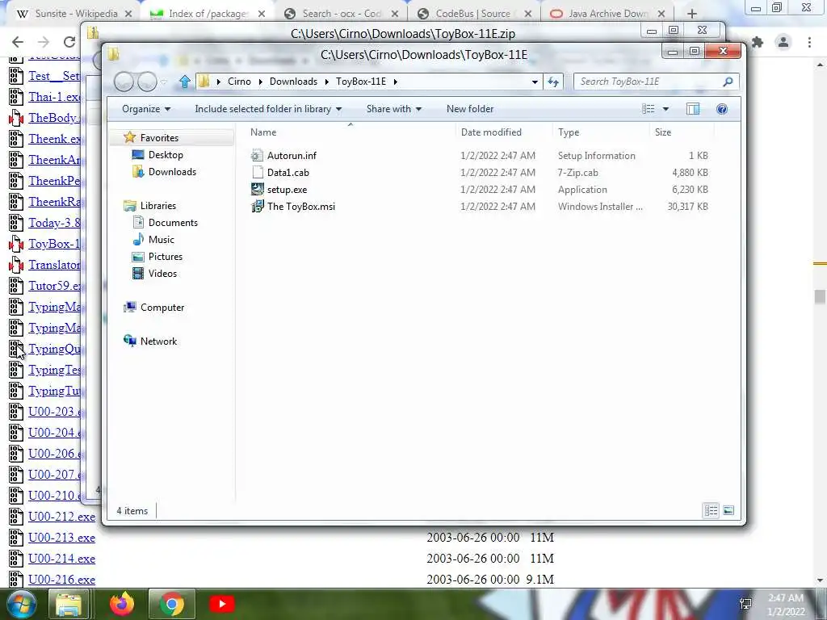This screenshot has height=620, width=827.
Task: Click the Search ToyBox-11E field
Action: [648, 82]
